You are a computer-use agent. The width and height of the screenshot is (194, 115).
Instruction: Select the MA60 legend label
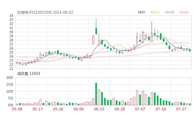(x=184, y=12)
